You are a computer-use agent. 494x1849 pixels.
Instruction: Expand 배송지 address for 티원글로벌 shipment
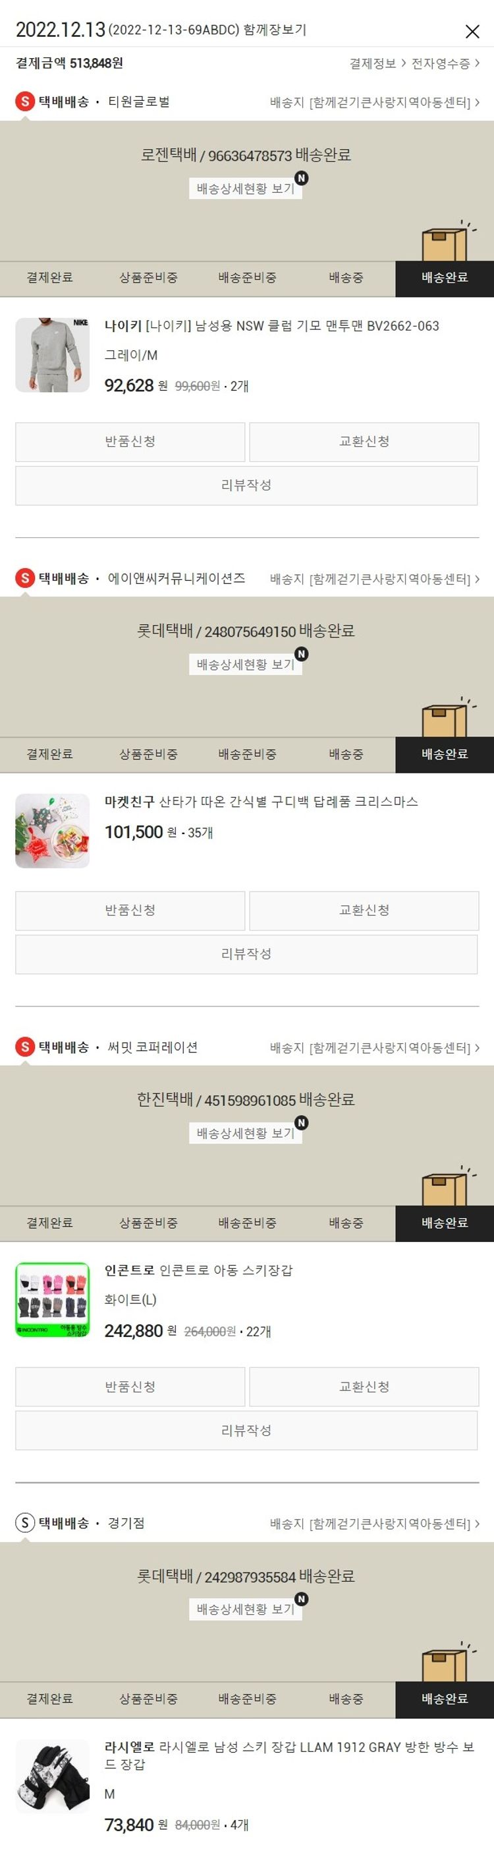[x=374, y=102]
